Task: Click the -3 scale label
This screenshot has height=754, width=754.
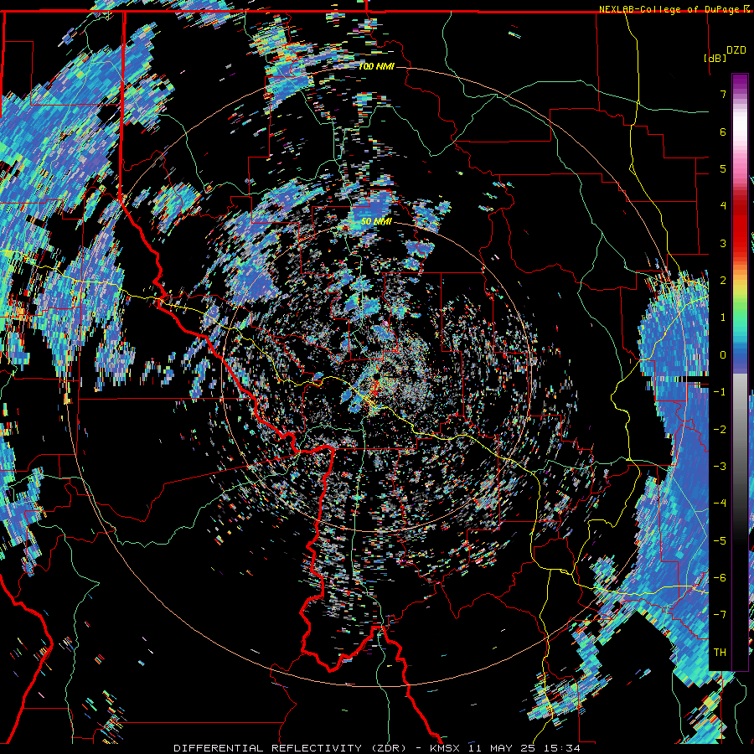Action: point(720,467)
